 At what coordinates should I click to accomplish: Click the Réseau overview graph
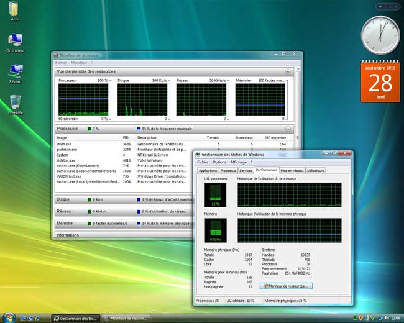click(x=201, y=99)
